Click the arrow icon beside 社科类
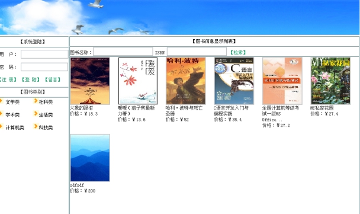The width and height of the screenshot is (360, 214). [36, 101]
